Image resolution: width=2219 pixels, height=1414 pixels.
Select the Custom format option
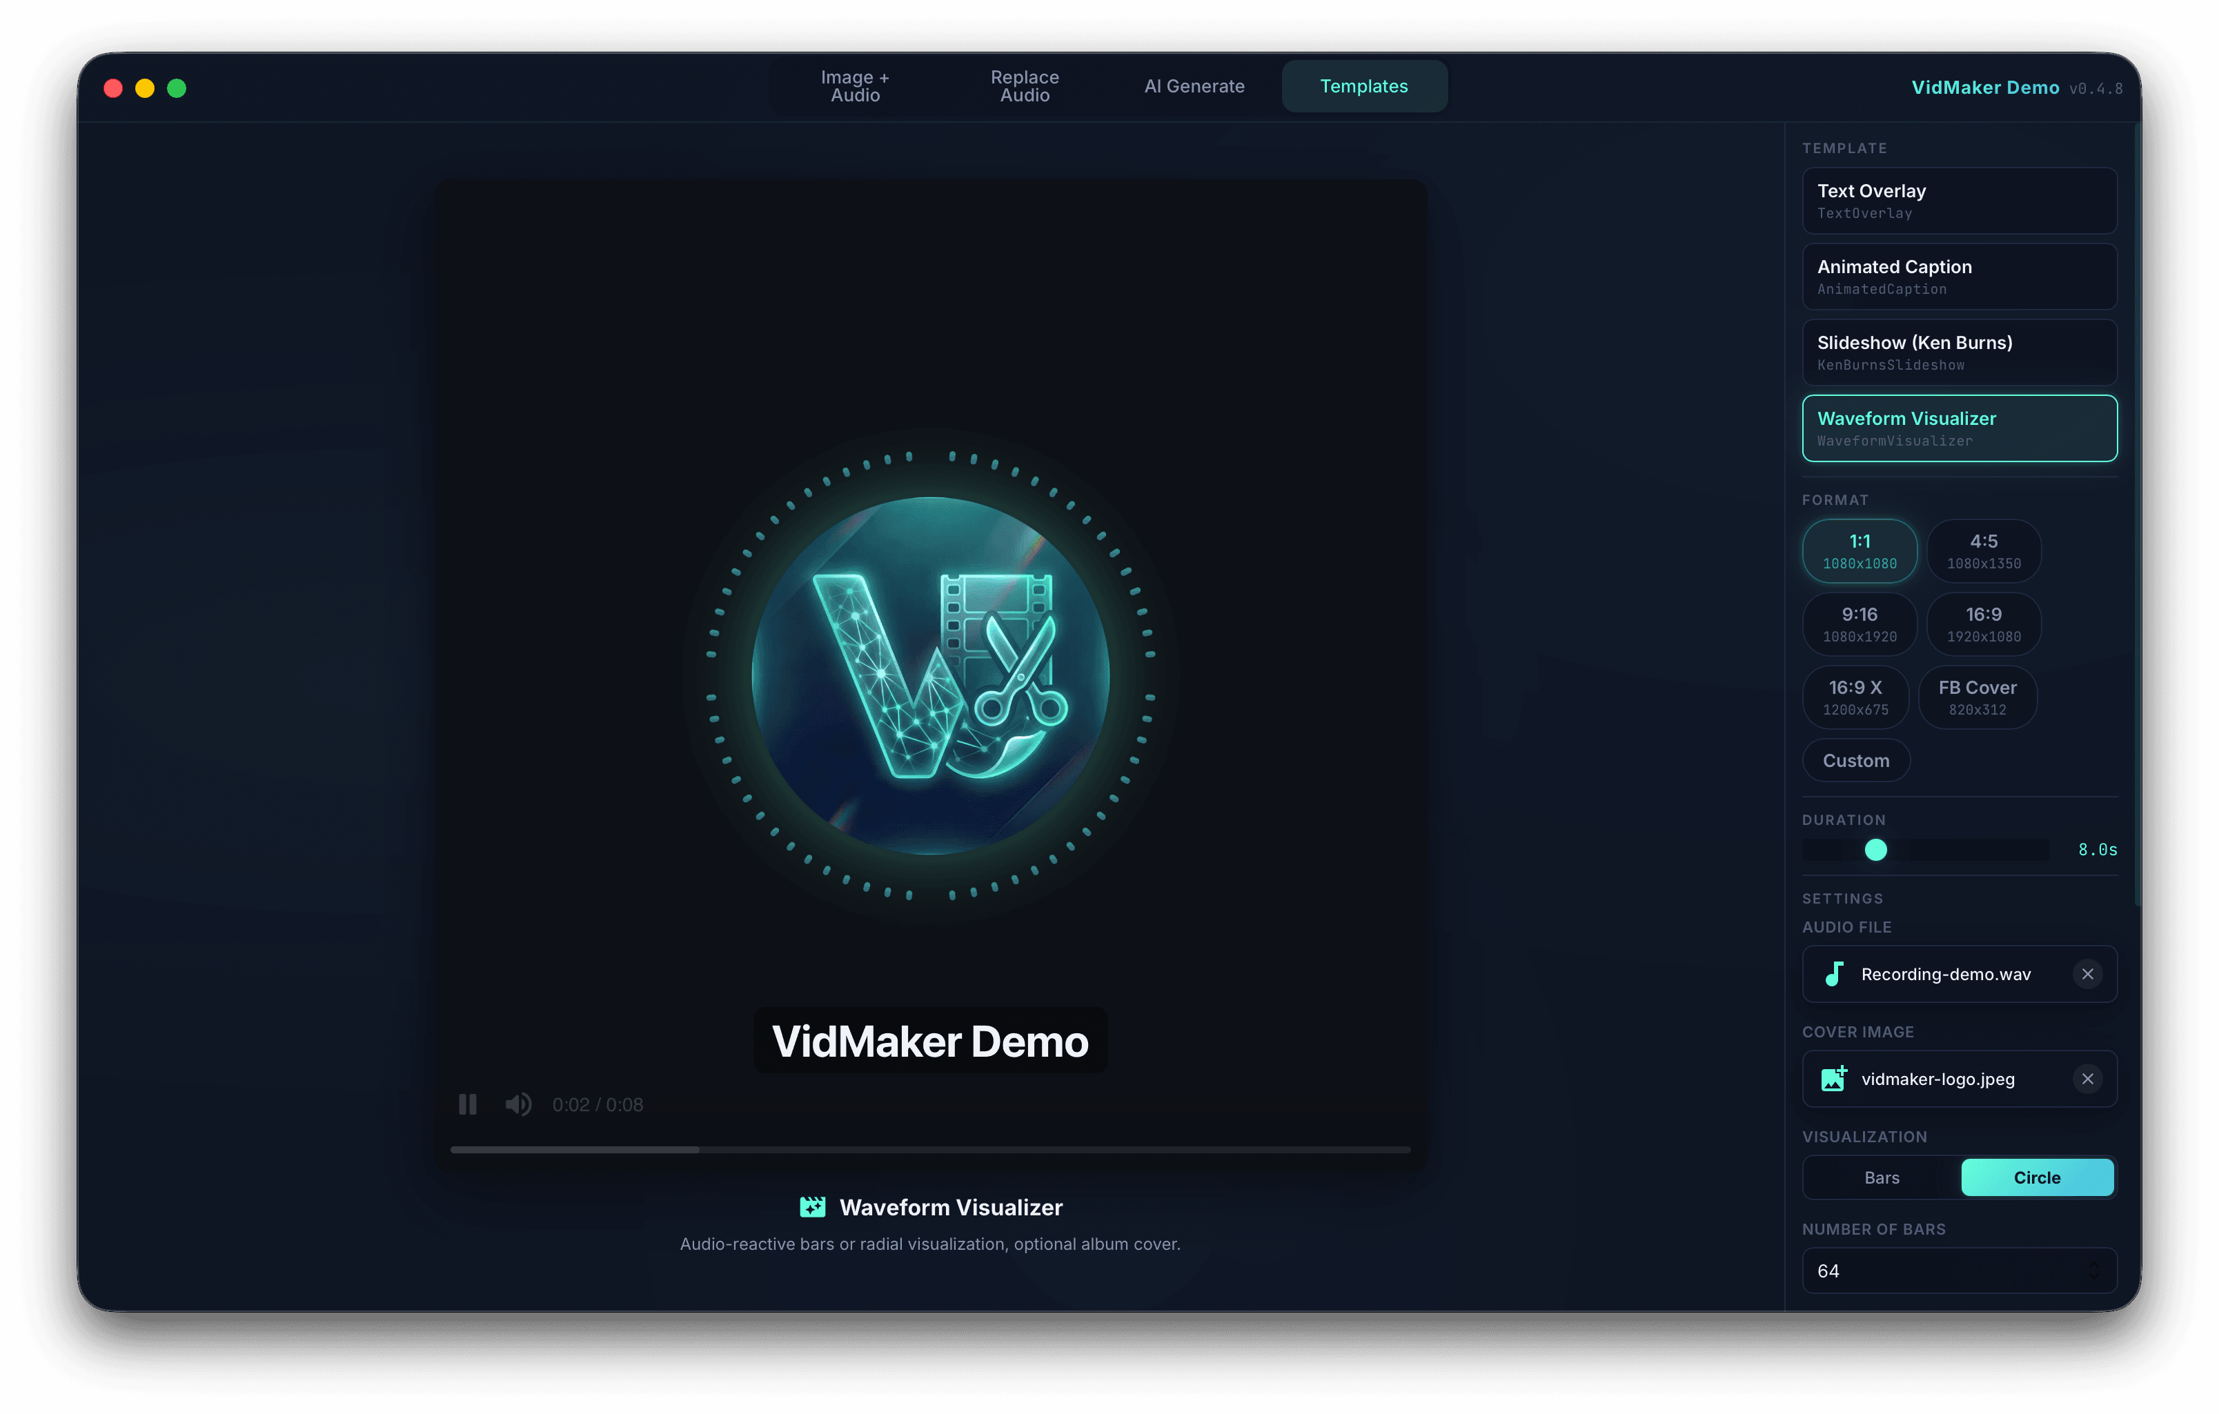tap(1856, 760)
